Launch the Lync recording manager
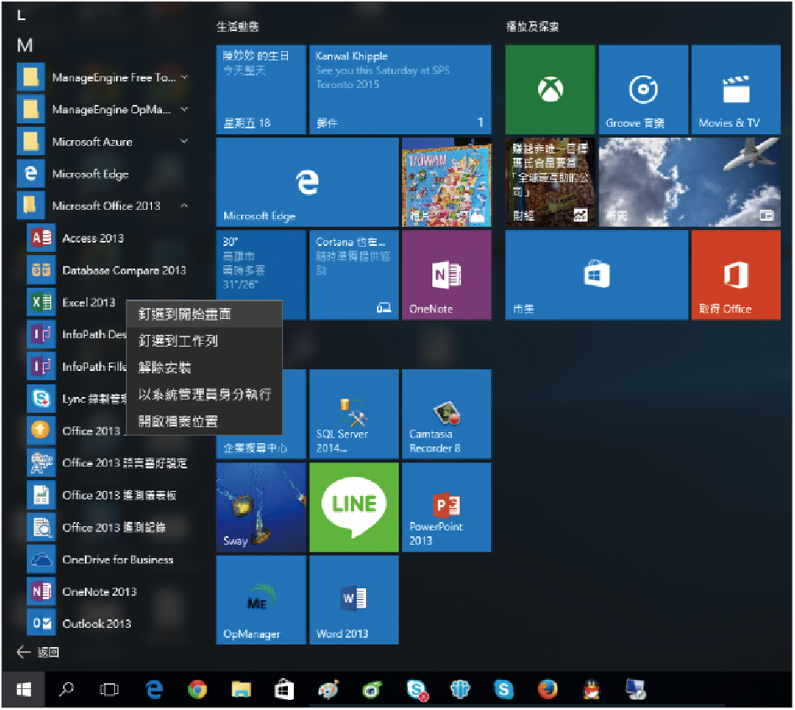Image resolution: width=795 pixels, height=710 pixels. [x=76, y=399]
